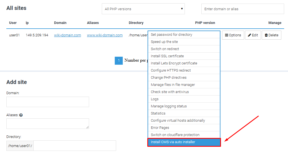Click the Edit button with pencil icon
The width and height of the screenshot is (288, 155).
[x=253, y=35]
